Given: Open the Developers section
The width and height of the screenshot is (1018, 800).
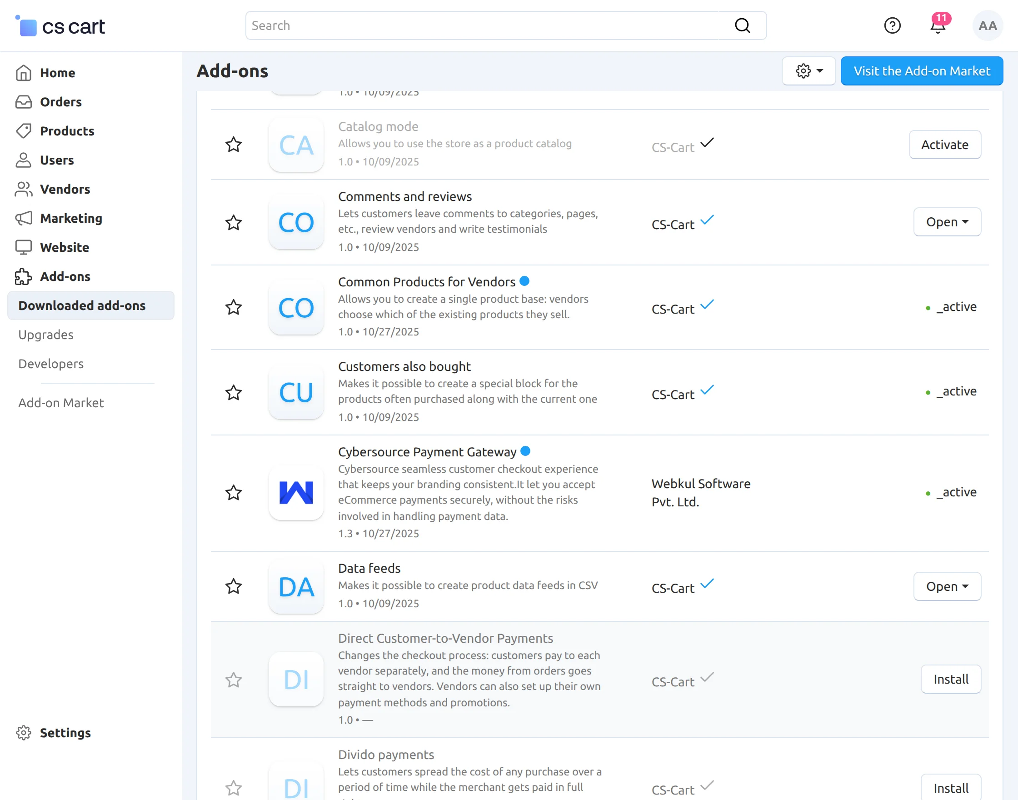Looking at the screenshot, I should click(x=50, y=364).
